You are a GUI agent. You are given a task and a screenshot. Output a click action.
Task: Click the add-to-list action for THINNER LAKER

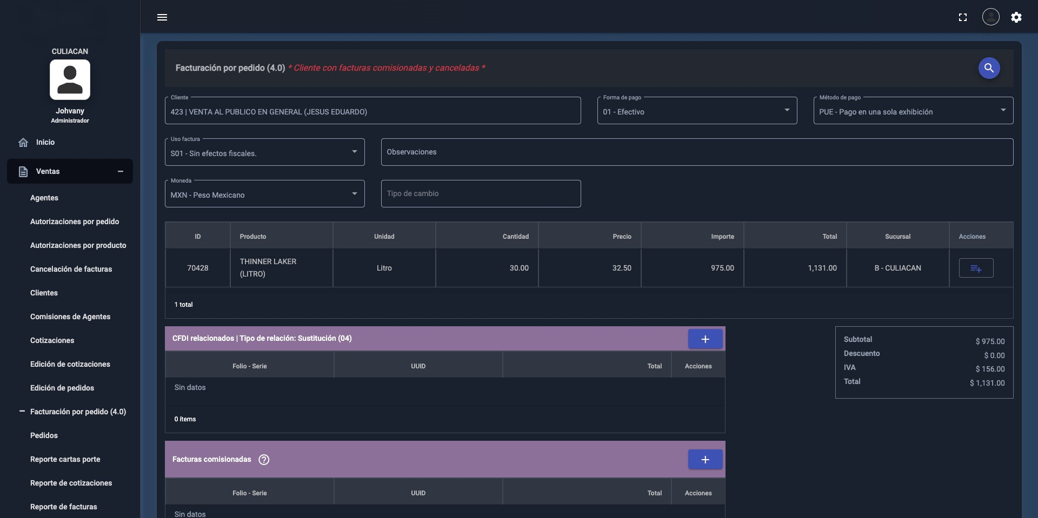(x=976, y=268)
